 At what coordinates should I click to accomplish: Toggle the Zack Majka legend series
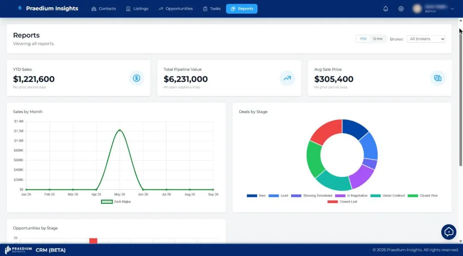point(116,202)
